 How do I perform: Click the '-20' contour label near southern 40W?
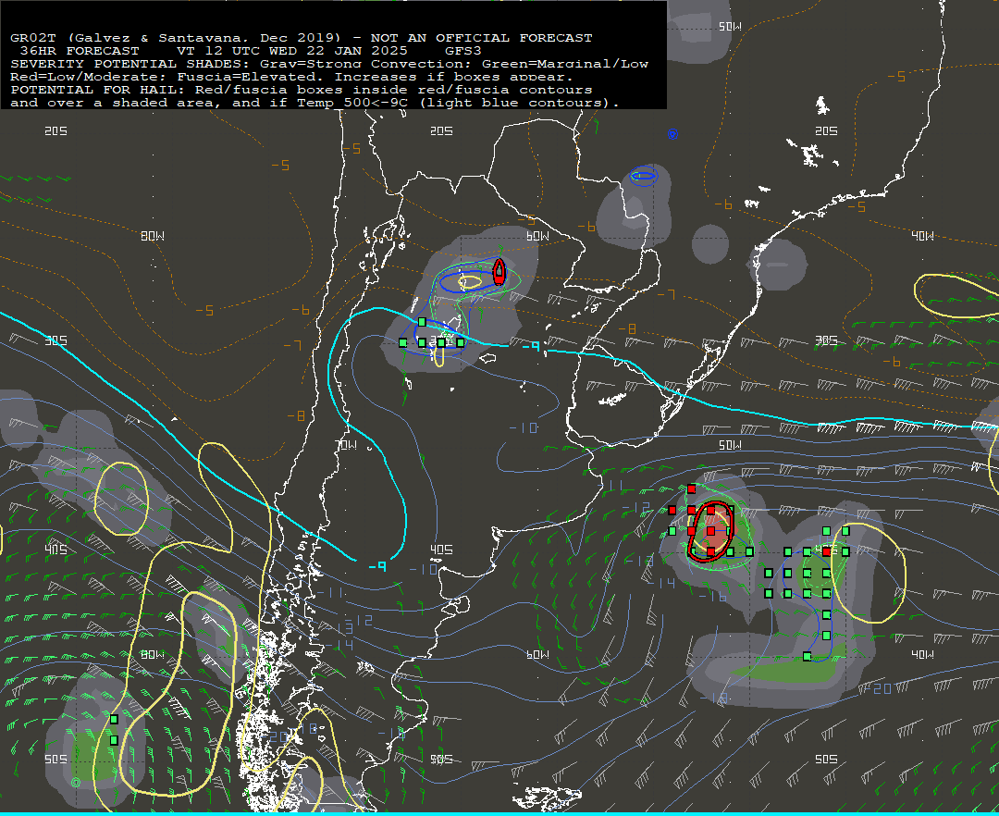(x=877, y=688)
